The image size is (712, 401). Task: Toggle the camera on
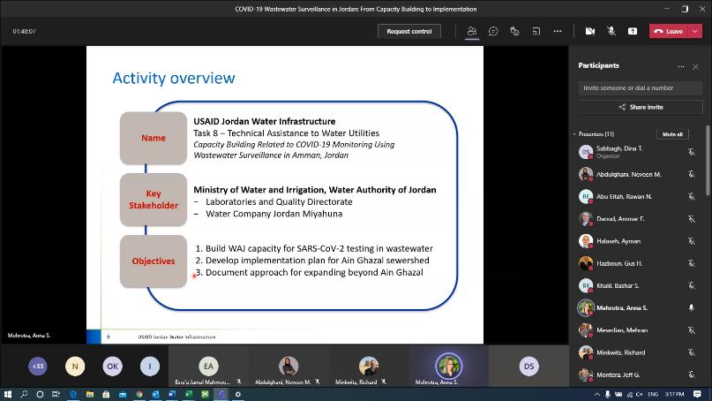coord(590,31)
